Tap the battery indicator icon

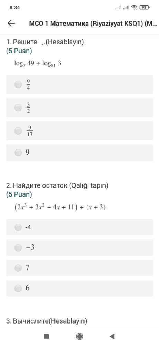(145, 8)
